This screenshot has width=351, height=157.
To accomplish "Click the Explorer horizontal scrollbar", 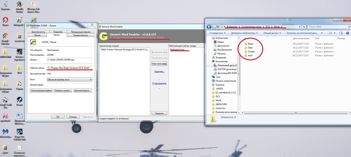I will tap(296, 113).
